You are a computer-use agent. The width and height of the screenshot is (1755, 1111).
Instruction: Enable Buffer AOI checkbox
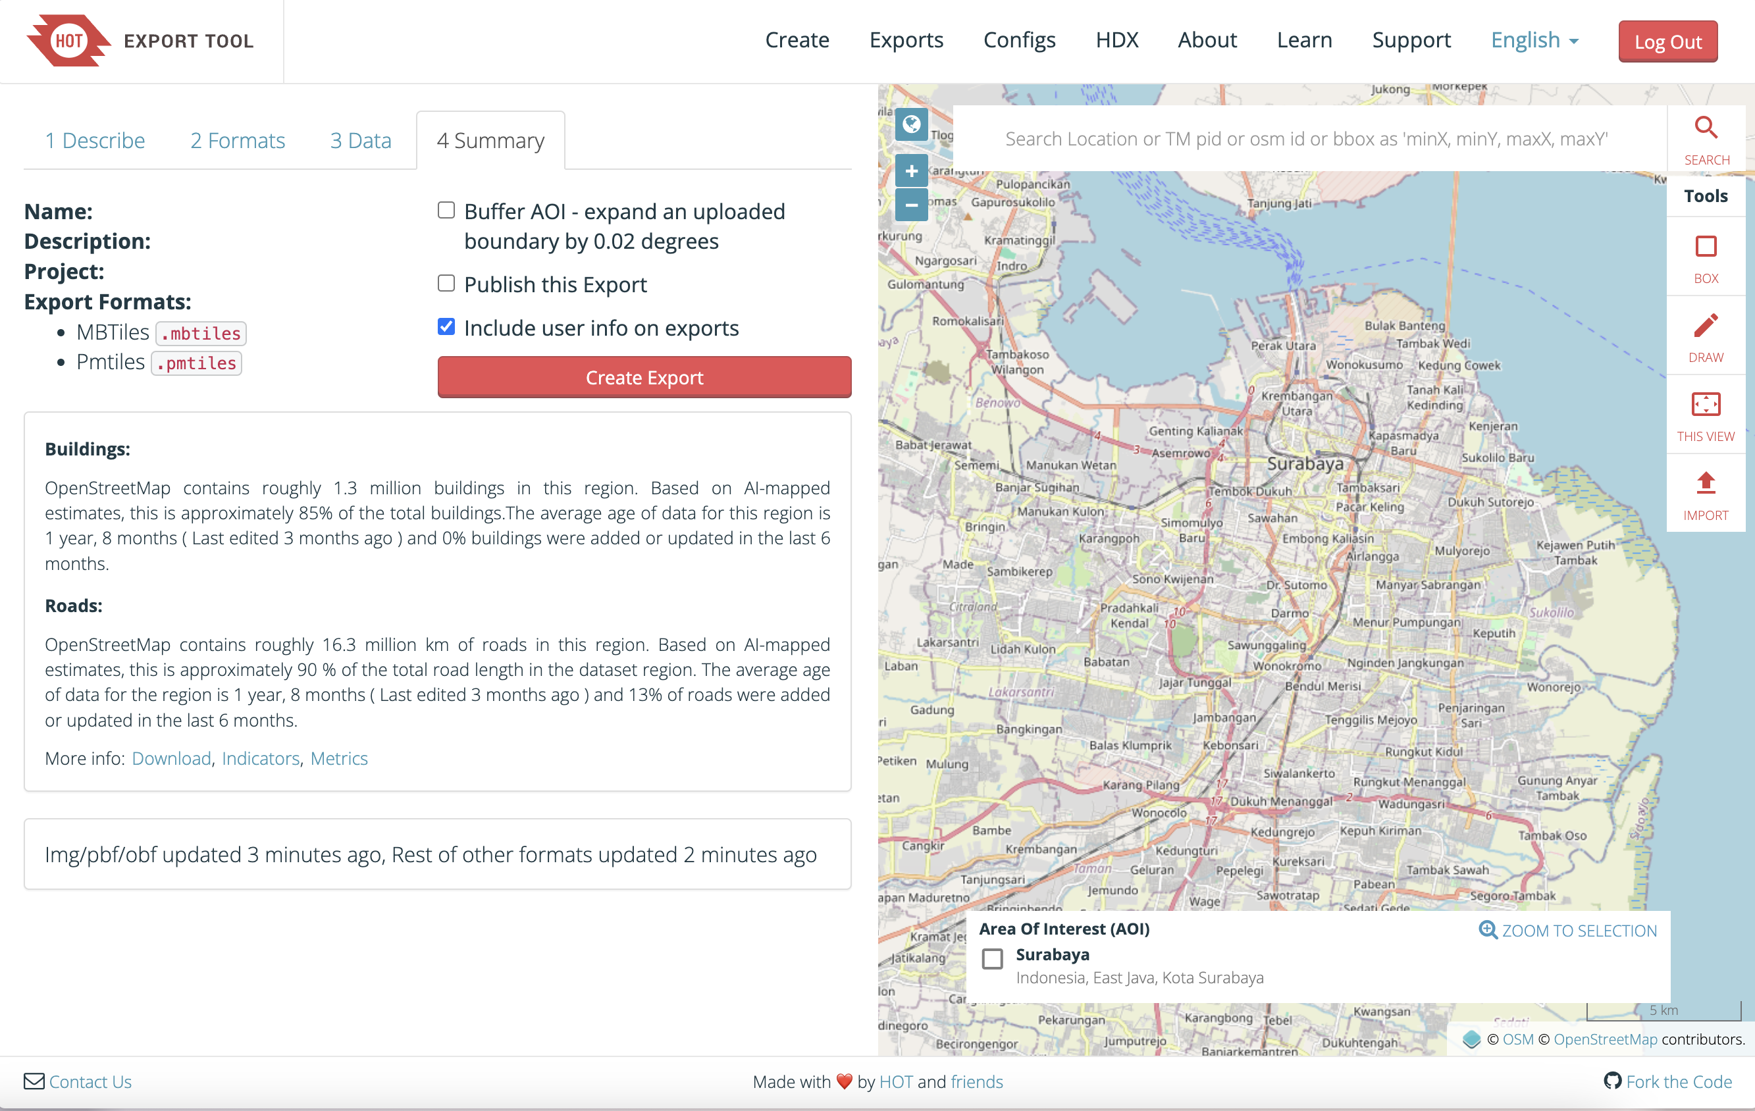point(446,211)
